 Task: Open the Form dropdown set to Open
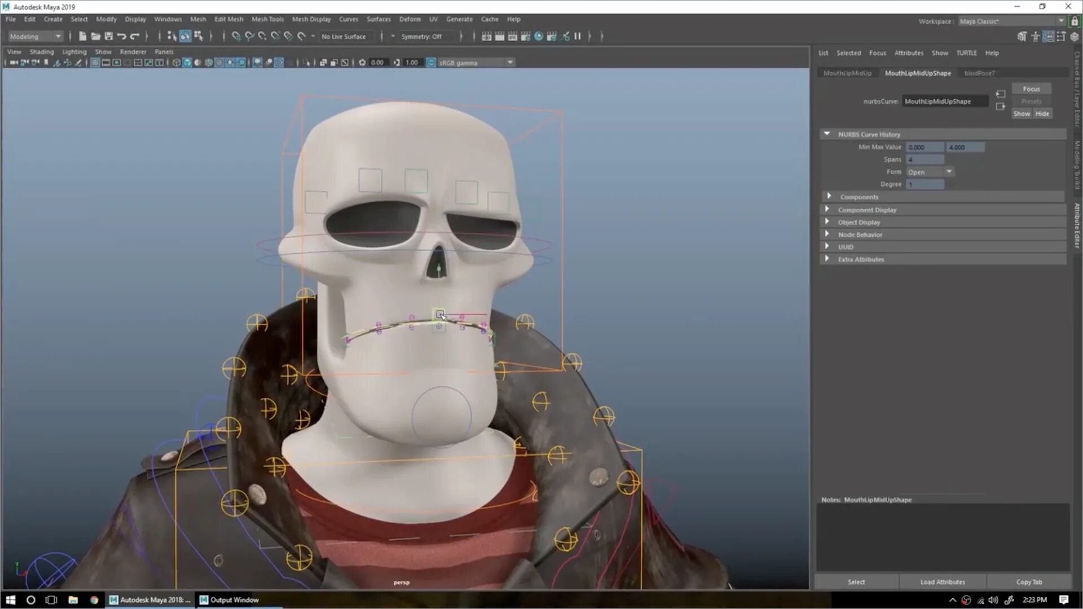(x=930, y=172)
